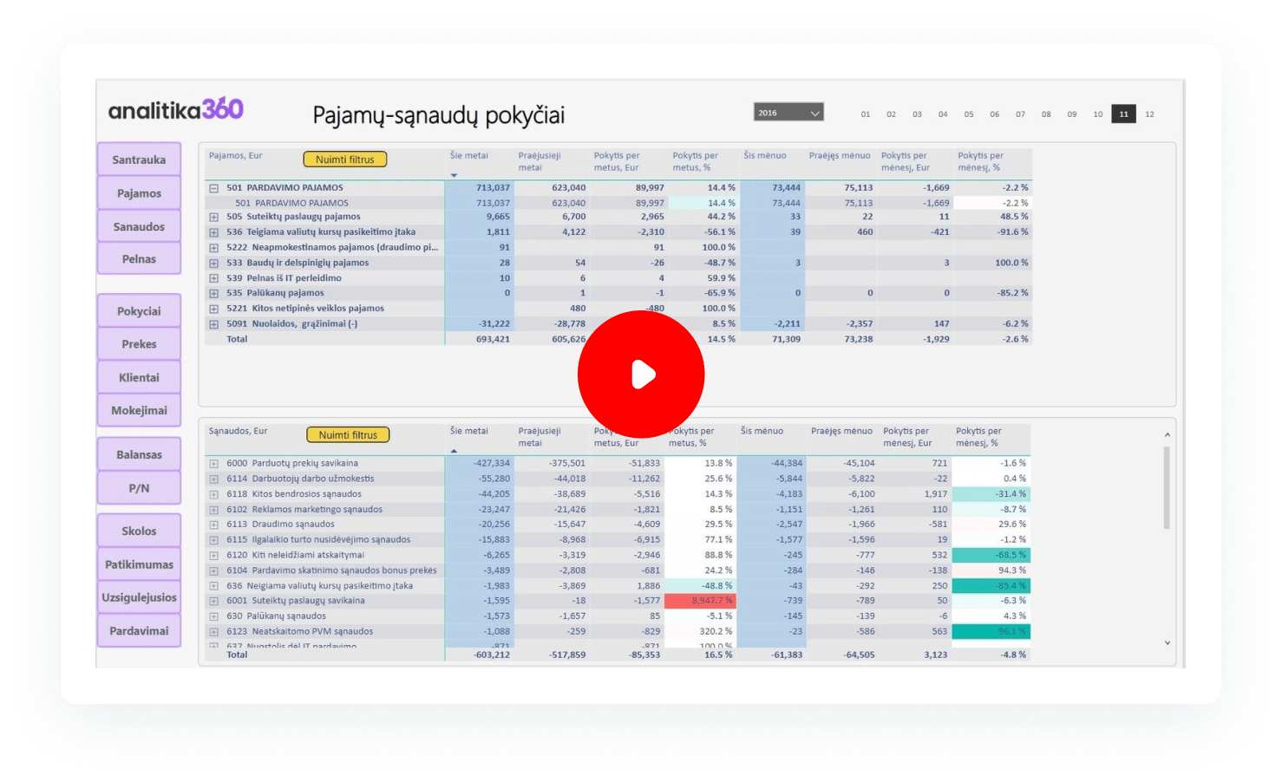This screenshot has height=782, width=1282.
Task: Select month 06
Action: [994, 114]
